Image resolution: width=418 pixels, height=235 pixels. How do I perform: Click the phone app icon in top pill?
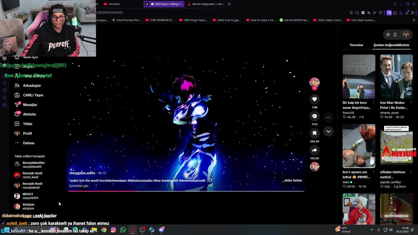[x=395, y=35]
